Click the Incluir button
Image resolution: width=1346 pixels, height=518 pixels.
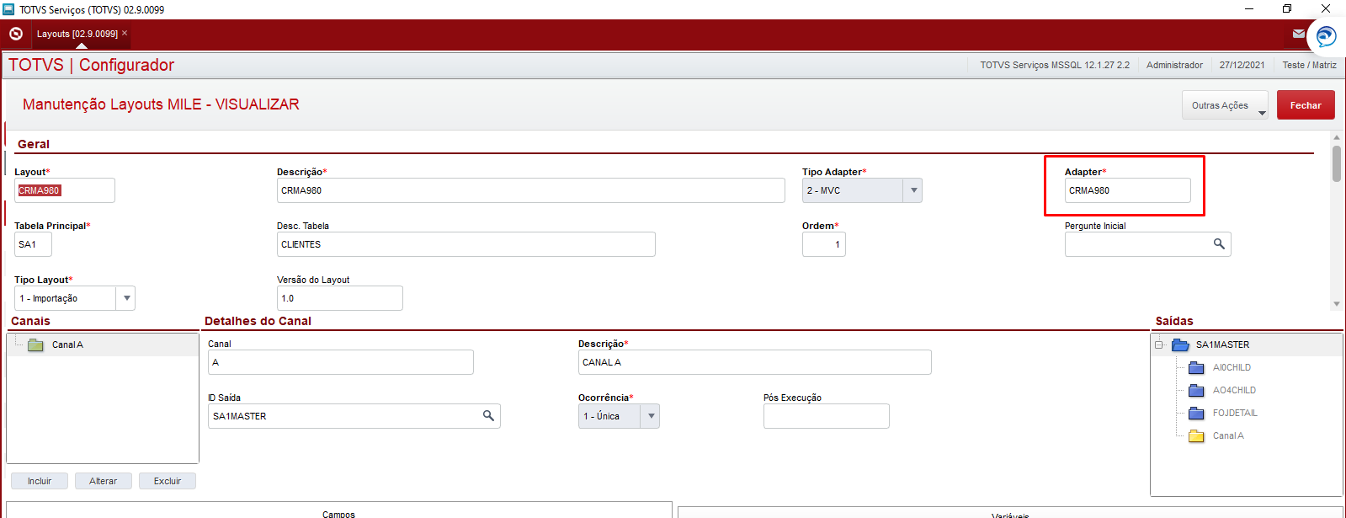tap(40, 481)
